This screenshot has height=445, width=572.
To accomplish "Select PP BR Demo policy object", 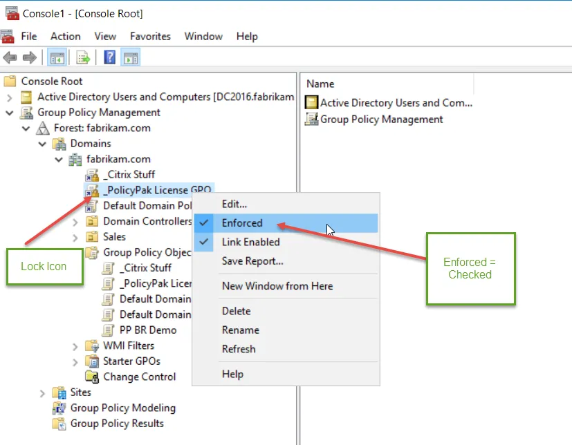I will 147,330.
